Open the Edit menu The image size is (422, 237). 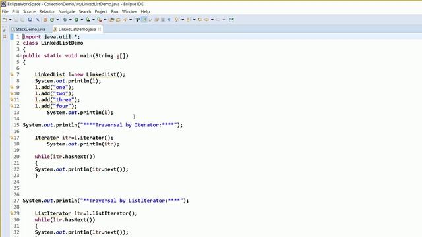[16, 12]
